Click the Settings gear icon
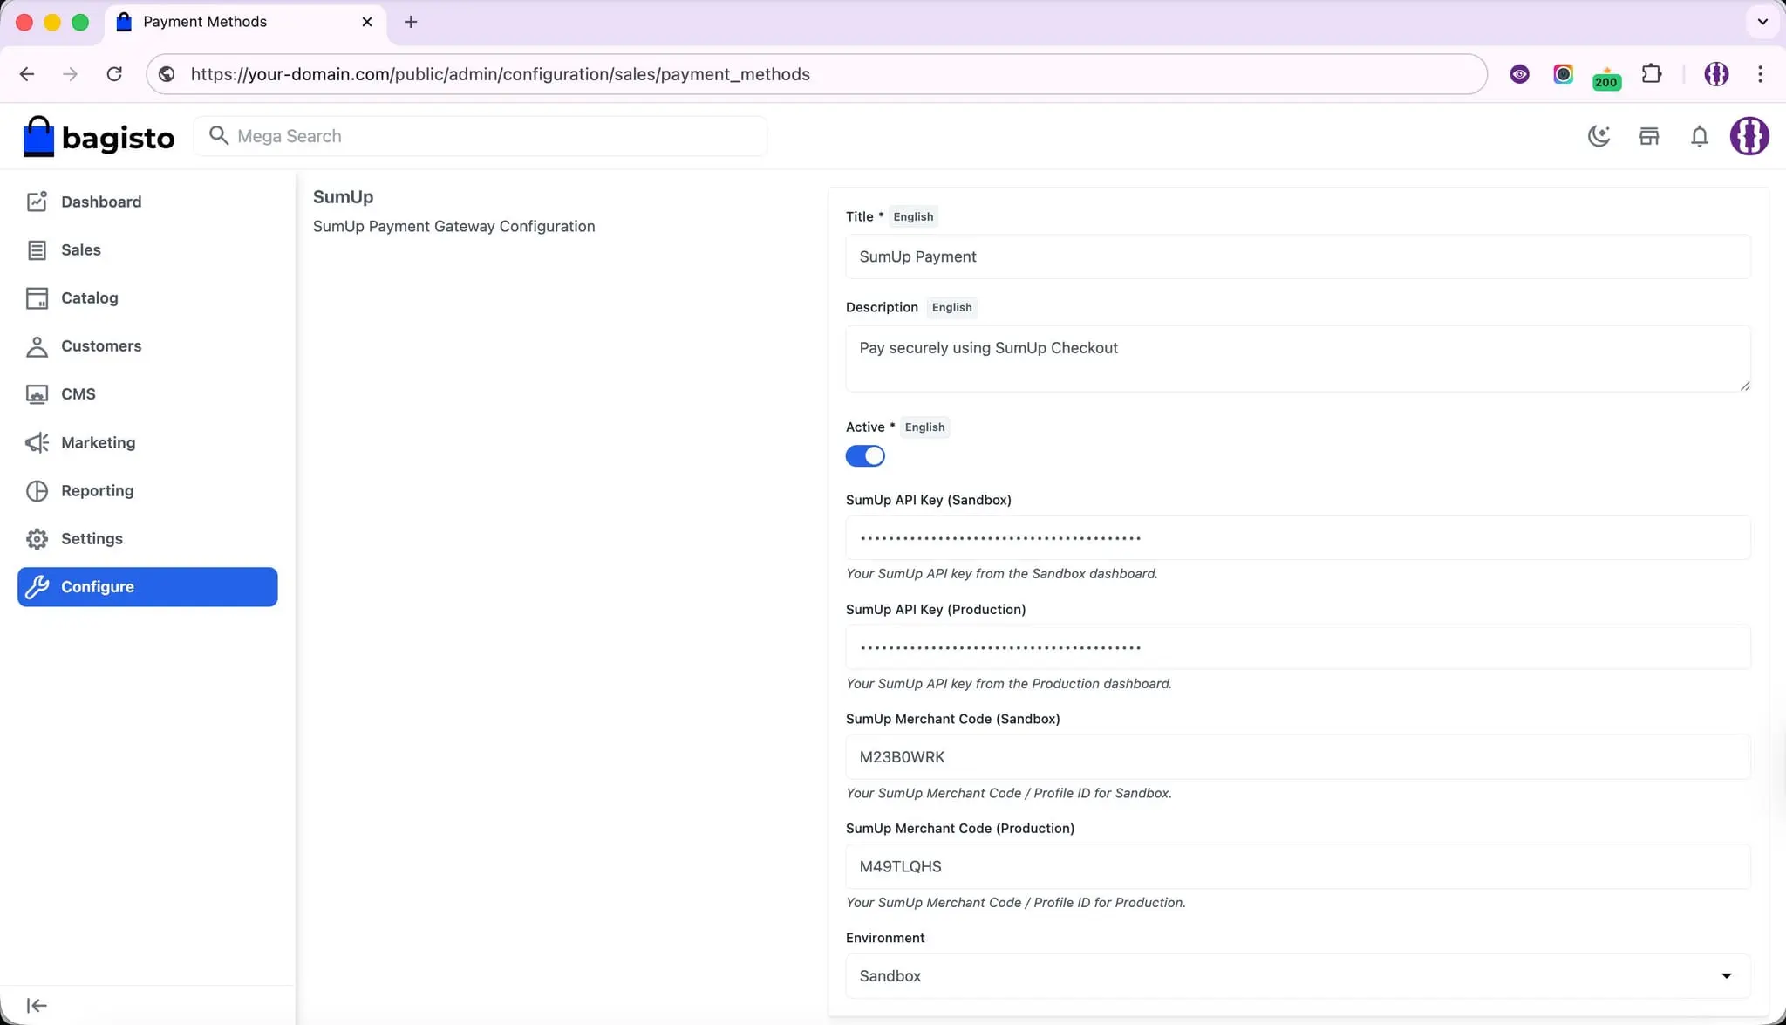1786x1025 pixels. [37, 539]
